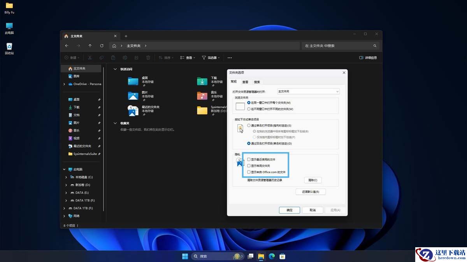Open the three-dot See more menu
Screen dimensions: 467x262
click(x=230, y=58)
